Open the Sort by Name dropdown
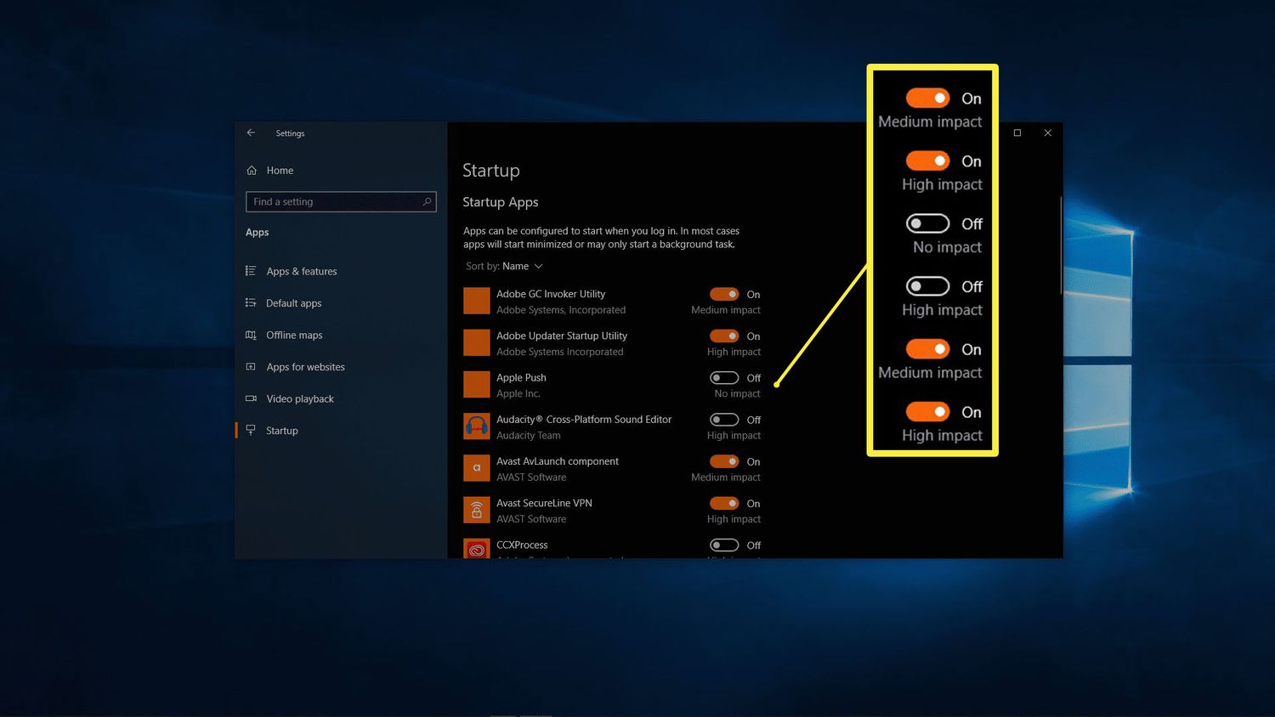This screenshot has width=1275, height=717. click(x=504, y=266)
